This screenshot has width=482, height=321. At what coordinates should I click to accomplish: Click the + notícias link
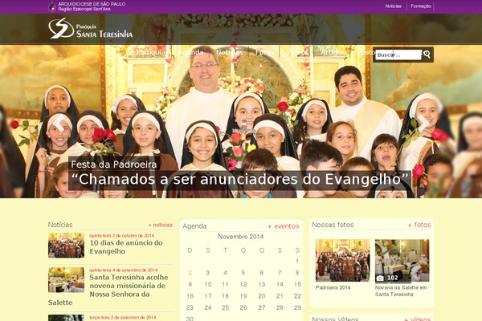[x=161, y=225]
